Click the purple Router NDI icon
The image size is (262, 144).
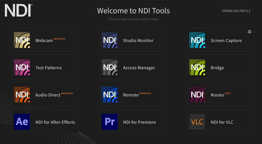tap(197, 95)
